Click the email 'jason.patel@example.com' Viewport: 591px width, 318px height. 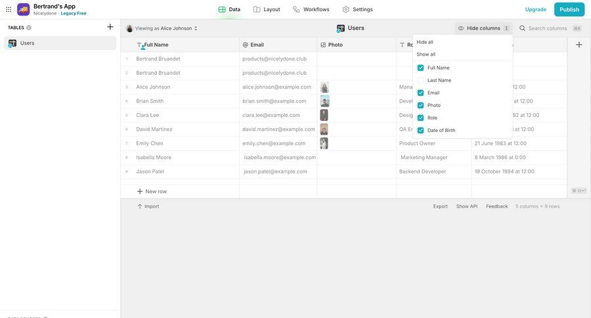[275, 171]
